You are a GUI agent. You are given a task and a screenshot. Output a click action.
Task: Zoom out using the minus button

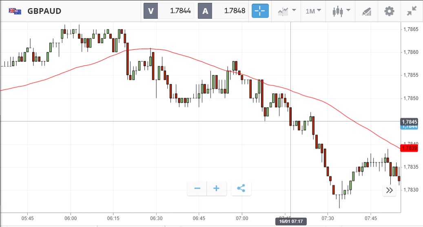click(197, 188)
